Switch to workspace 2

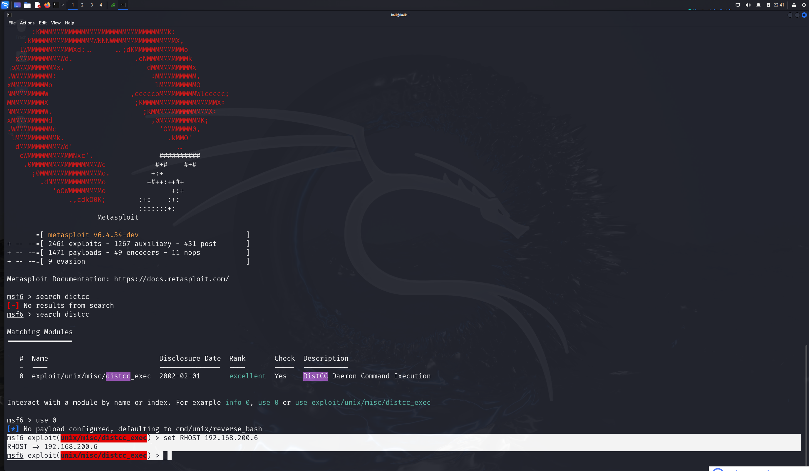point(82,5)
